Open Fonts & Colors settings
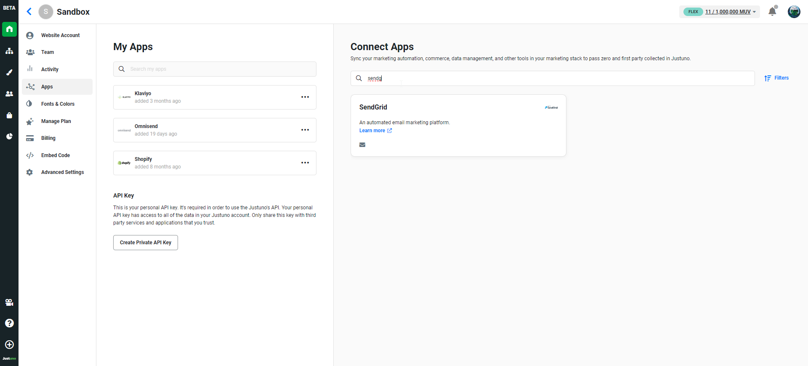 pyautogui.click(x=58, y=104)
